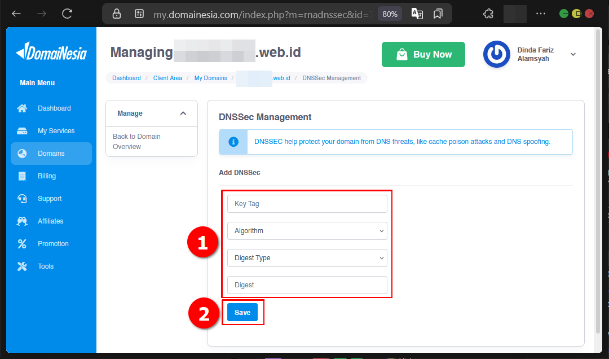609x359 pixels.
Task: Open Affiliates menu item
Action: 51,221
